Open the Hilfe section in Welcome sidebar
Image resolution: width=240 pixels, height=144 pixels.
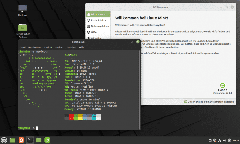(94, 32)
